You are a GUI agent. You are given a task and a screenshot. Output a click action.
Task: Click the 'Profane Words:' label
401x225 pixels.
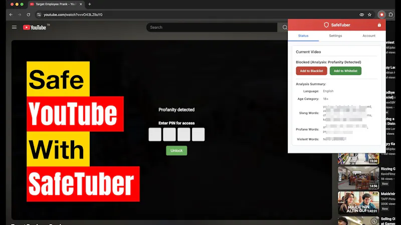pyautogui.click(x=307, y=129)
